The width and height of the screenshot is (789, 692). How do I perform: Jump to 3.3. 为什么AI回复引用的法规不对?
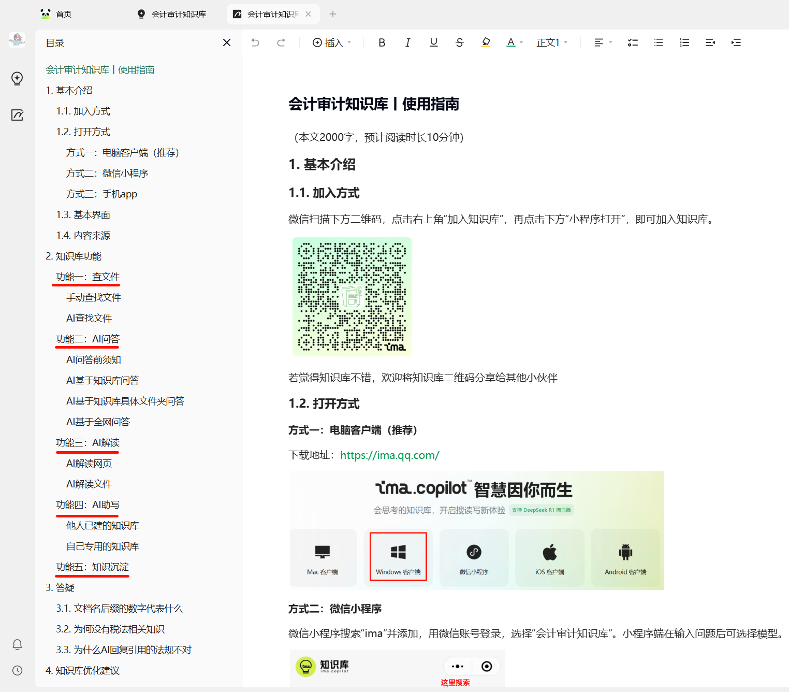(124, 650)
